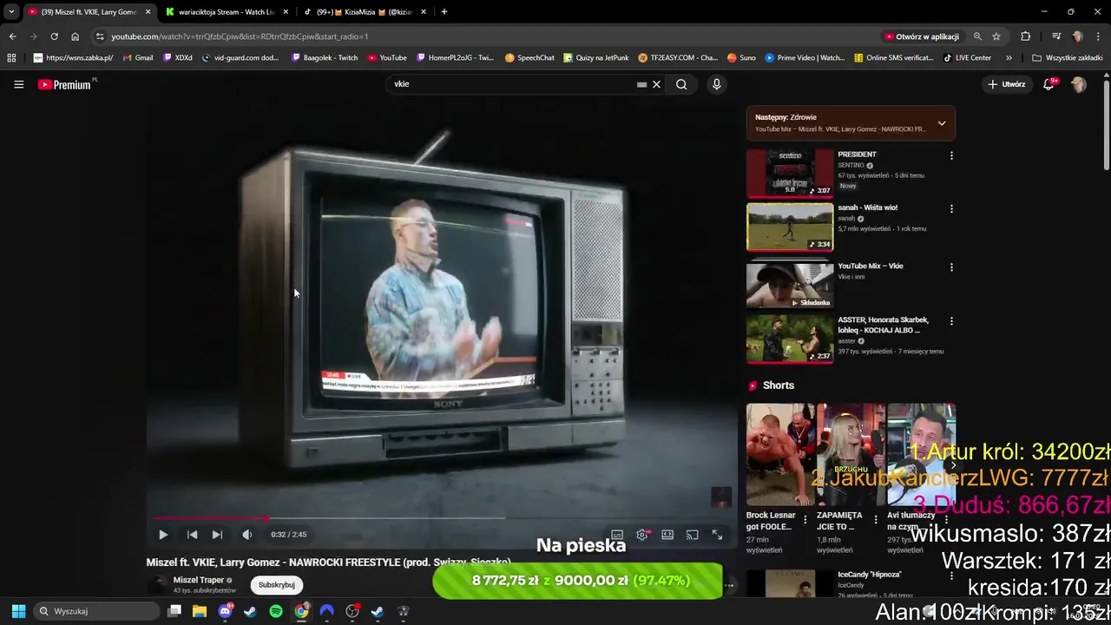Reload the current page
The width and height of the screenshot is (1111, 625).
point(54,36)
